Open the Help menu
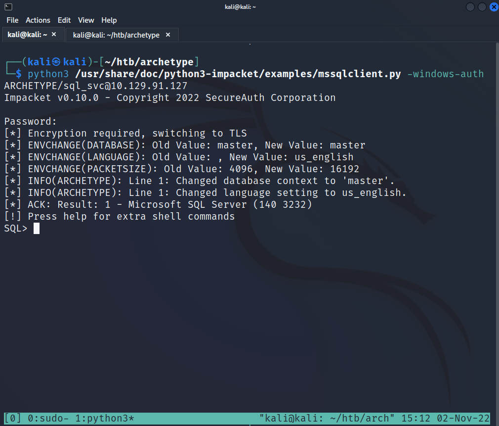This screenshot has height=426, width=499. (109, 20)
